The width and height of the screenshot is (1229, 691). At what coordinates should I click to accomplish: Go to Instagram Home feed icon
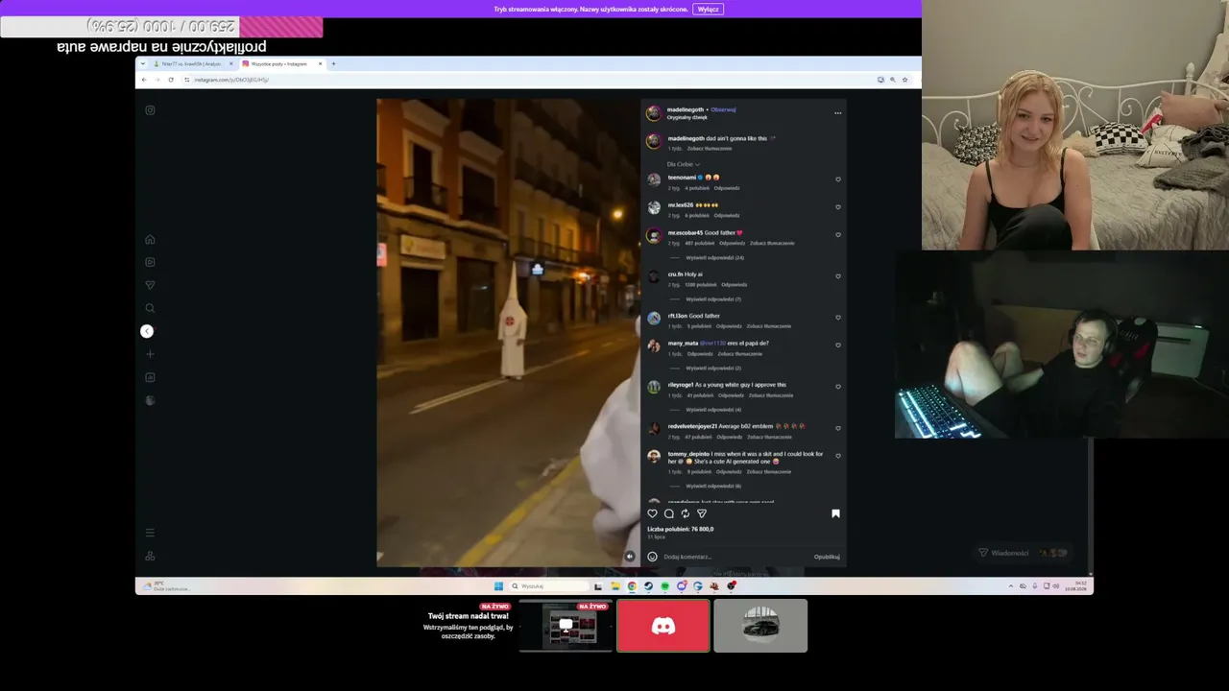150,239
